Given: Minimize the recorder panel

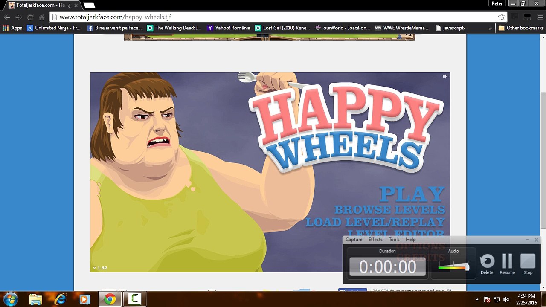Looking at the screenshot, I should 528,240.
